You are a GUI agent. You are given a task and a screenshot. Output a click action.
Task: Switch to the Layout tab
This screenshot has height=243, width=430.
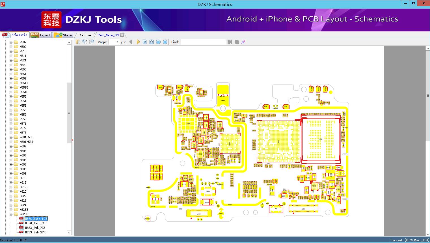[40, 35]
